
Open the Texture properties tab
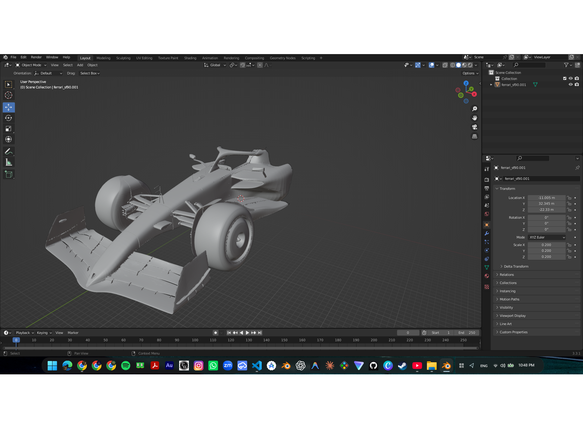pyautogui.click(x=487, y=287)
